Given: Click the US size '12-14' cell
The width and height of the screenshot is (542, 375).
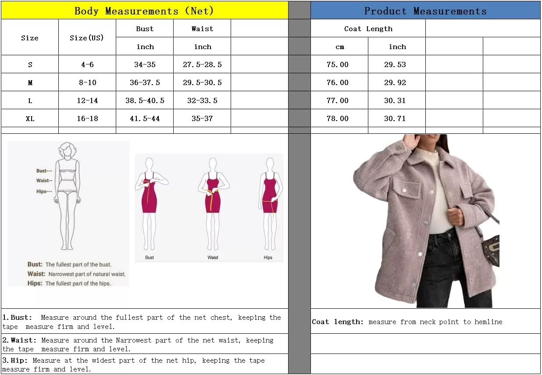Looking at the screenshot, I should tap(87, 100).
